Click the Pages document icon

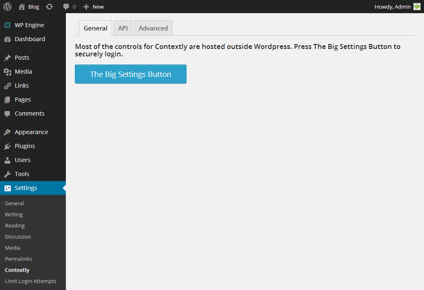coord(7,100)
